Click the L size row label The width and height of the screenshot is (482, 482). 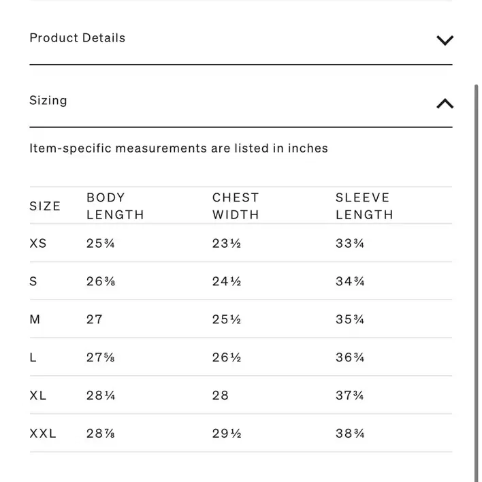click(33, 357)
